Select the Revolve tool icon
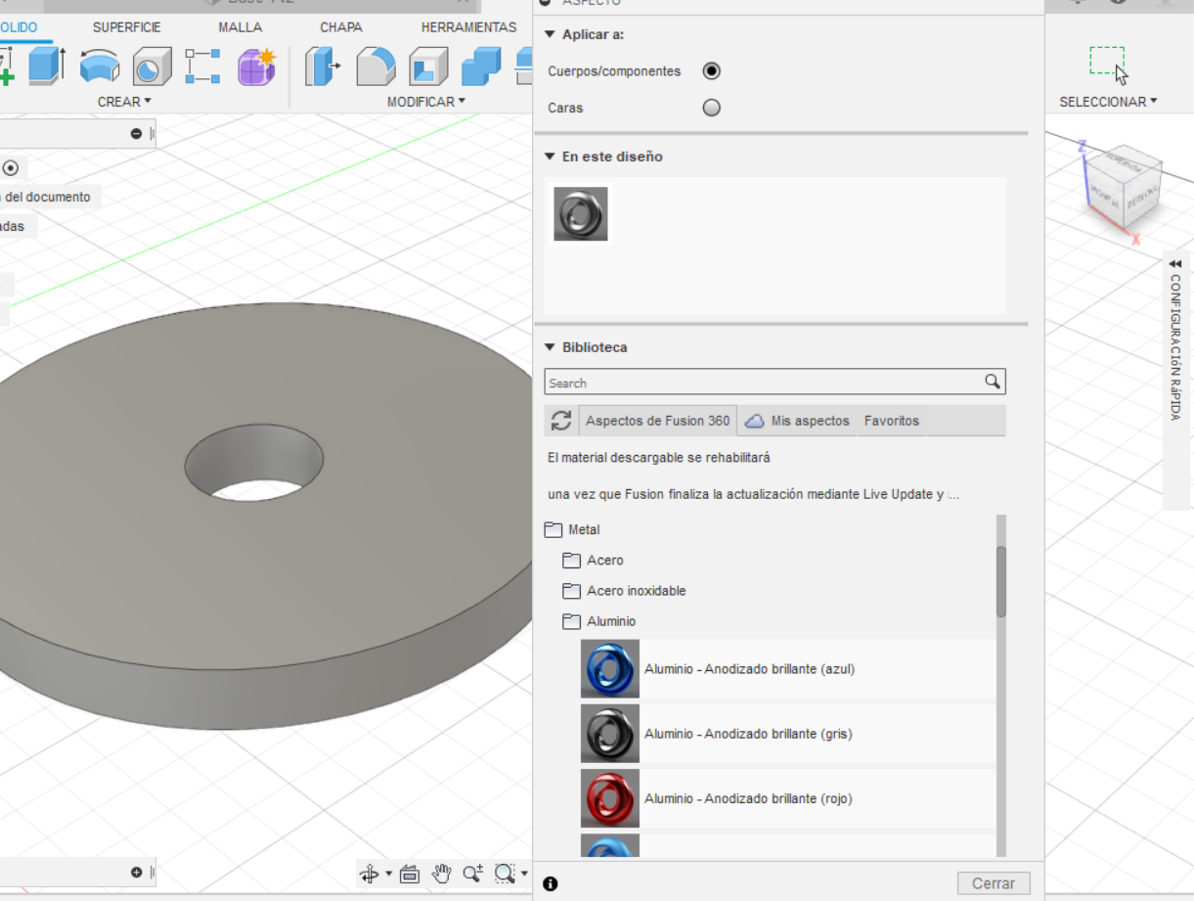This screenshot has width=1194, height=901. click(99, 67)
